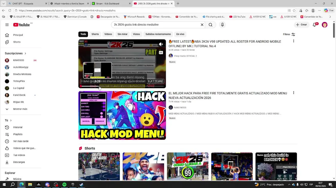The image size is (336, 188).
Task: Show hidden system tray icons
Action: [x=289, y=185]
